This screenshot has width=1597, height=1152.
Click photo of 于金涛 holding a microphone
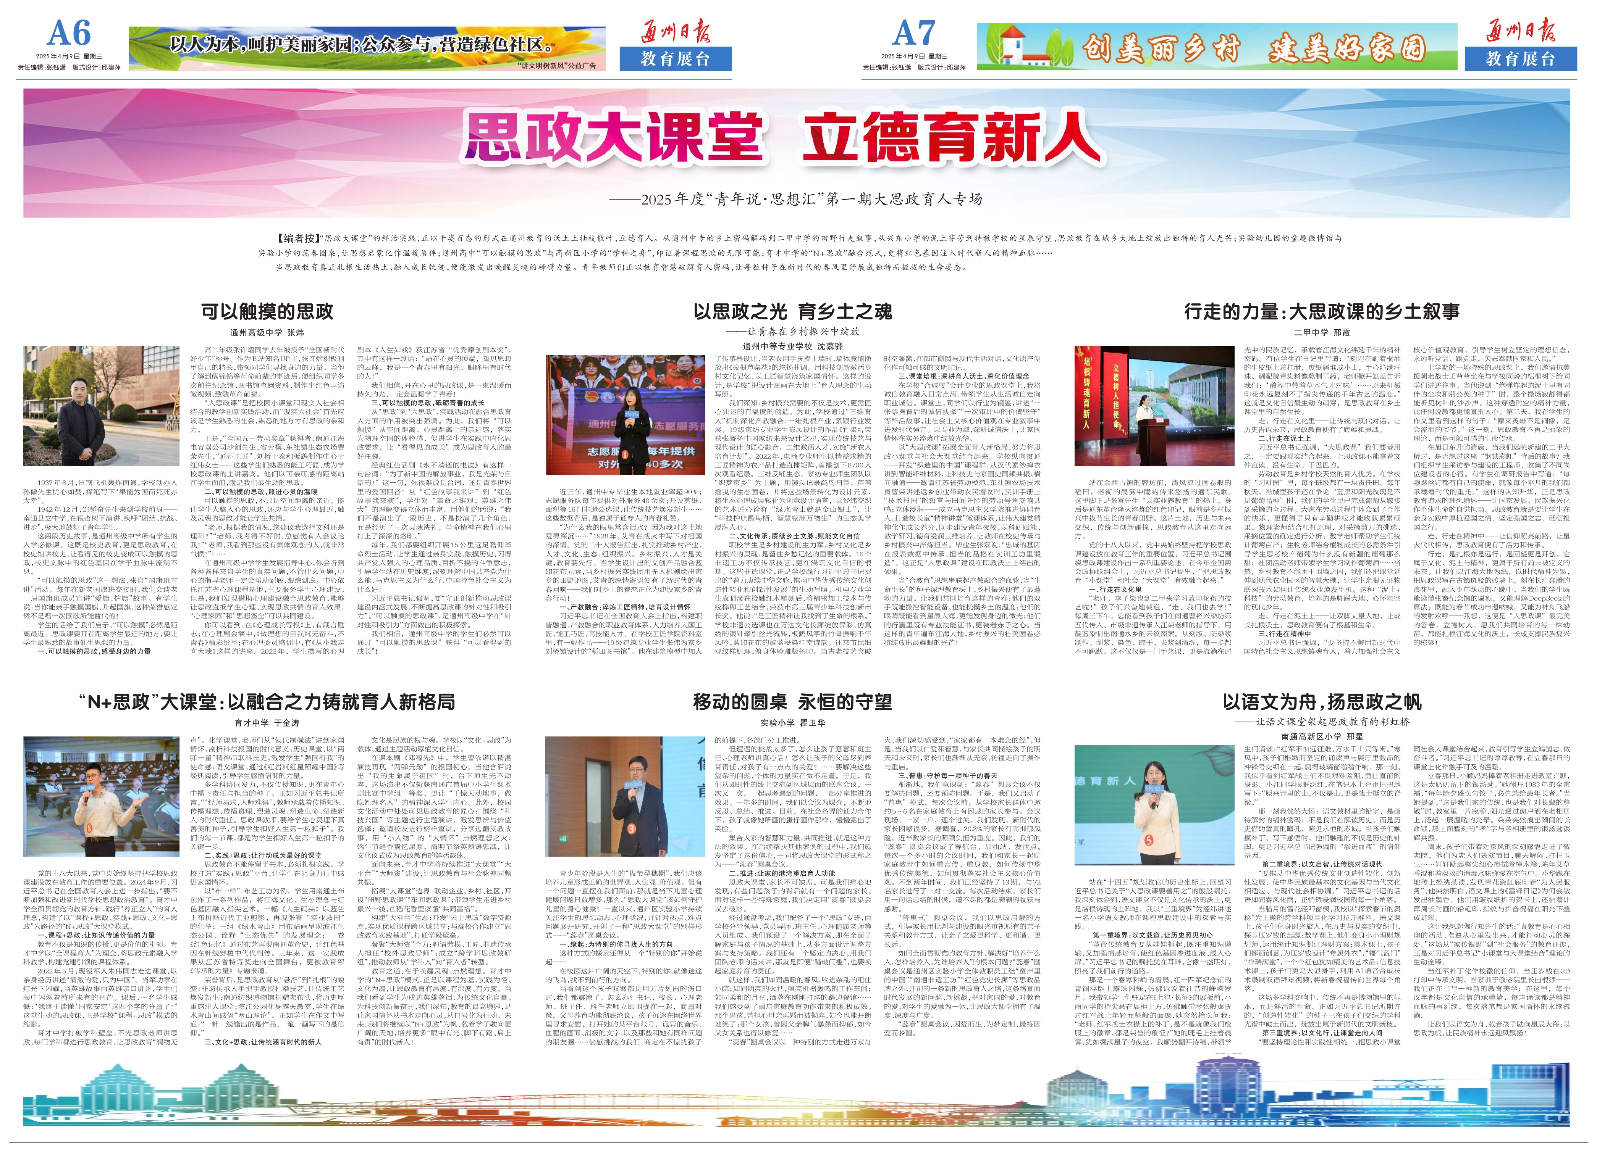pyautogui.click(x=102, y=796)
